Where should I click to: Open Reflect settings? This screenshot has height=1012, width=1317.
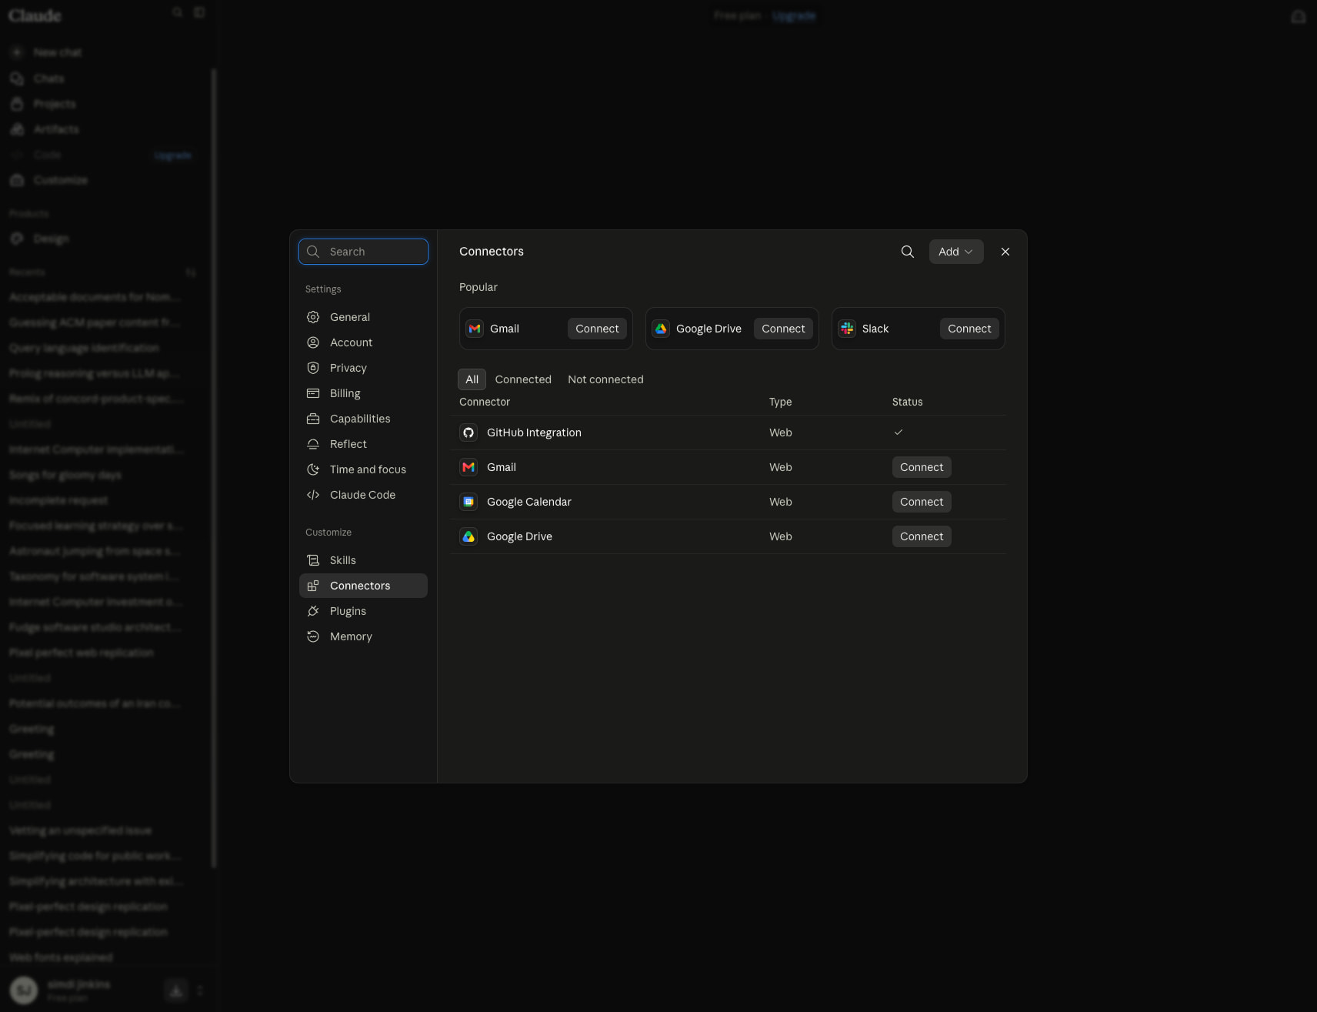(x=363, y=444)
